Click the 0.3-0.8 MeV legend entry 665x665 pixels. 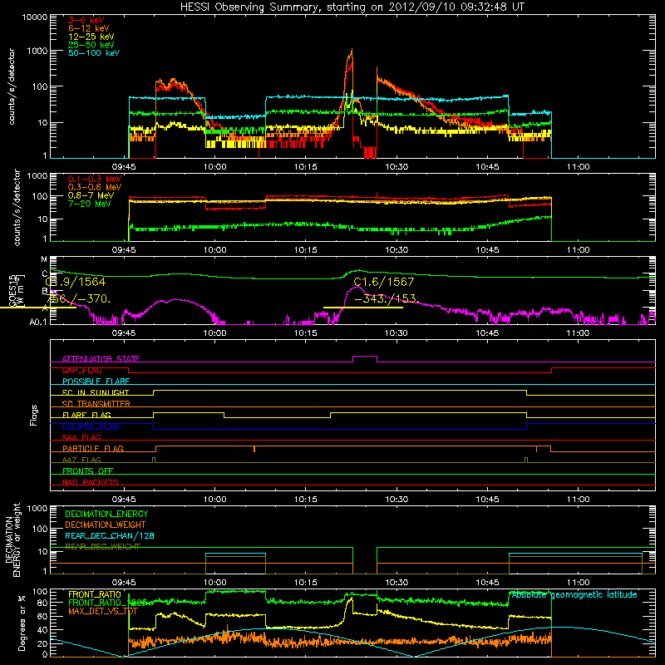95,187
